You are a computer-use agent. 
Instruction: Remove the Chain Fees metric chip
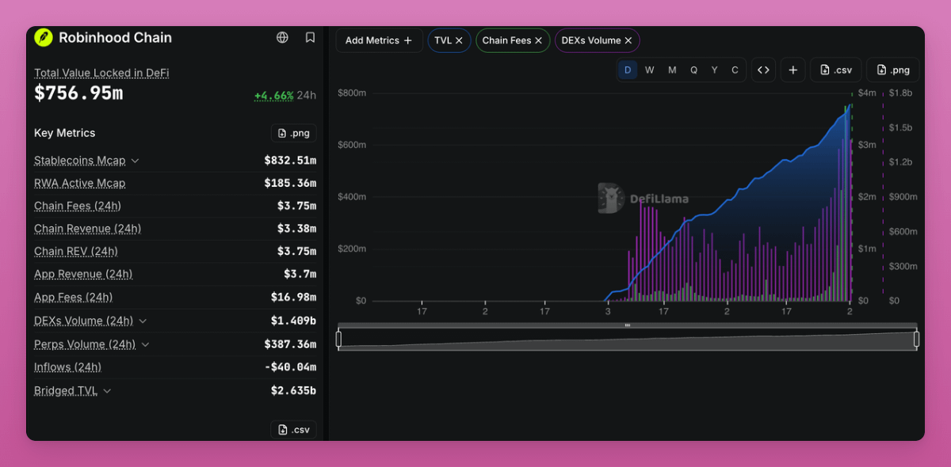click(x=538, y=40)
